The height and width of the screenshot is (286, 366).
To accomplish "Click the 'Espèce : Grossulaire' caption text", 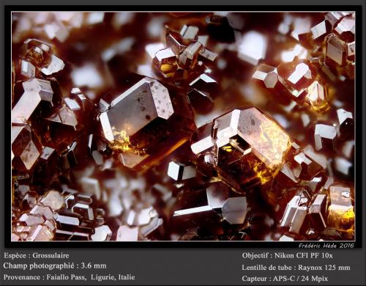I will pyautogui.click(x=37, y=255).
